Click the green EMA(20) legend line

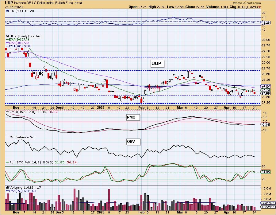pos(7,40)
